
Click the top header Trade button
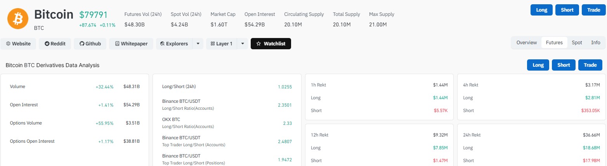point(593,10)
